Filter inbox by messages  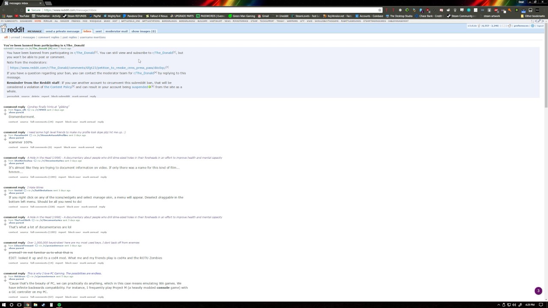(x=29, y=37)
